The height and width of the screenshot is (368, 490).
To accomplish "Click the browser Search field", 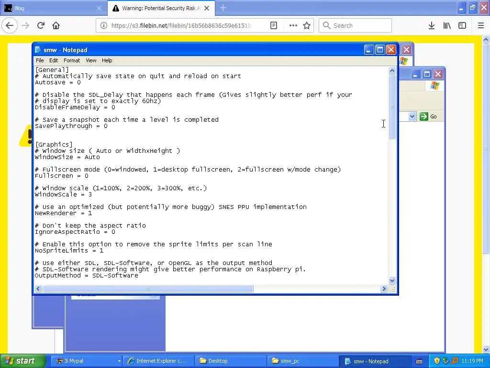I will pos(356,26).
